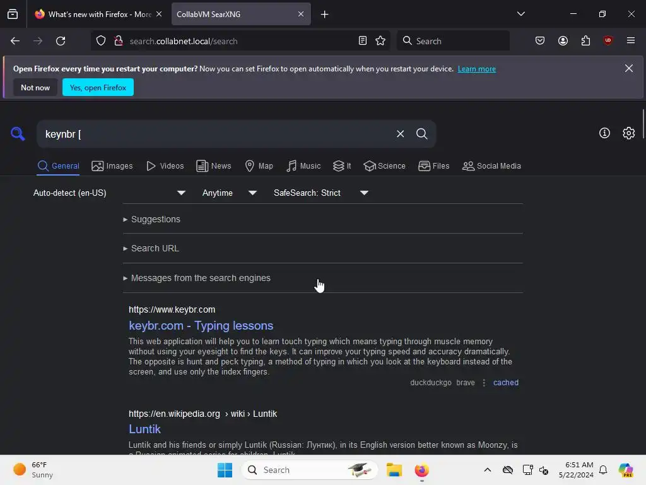Open Save to Pocket icon

pos(540,41)
